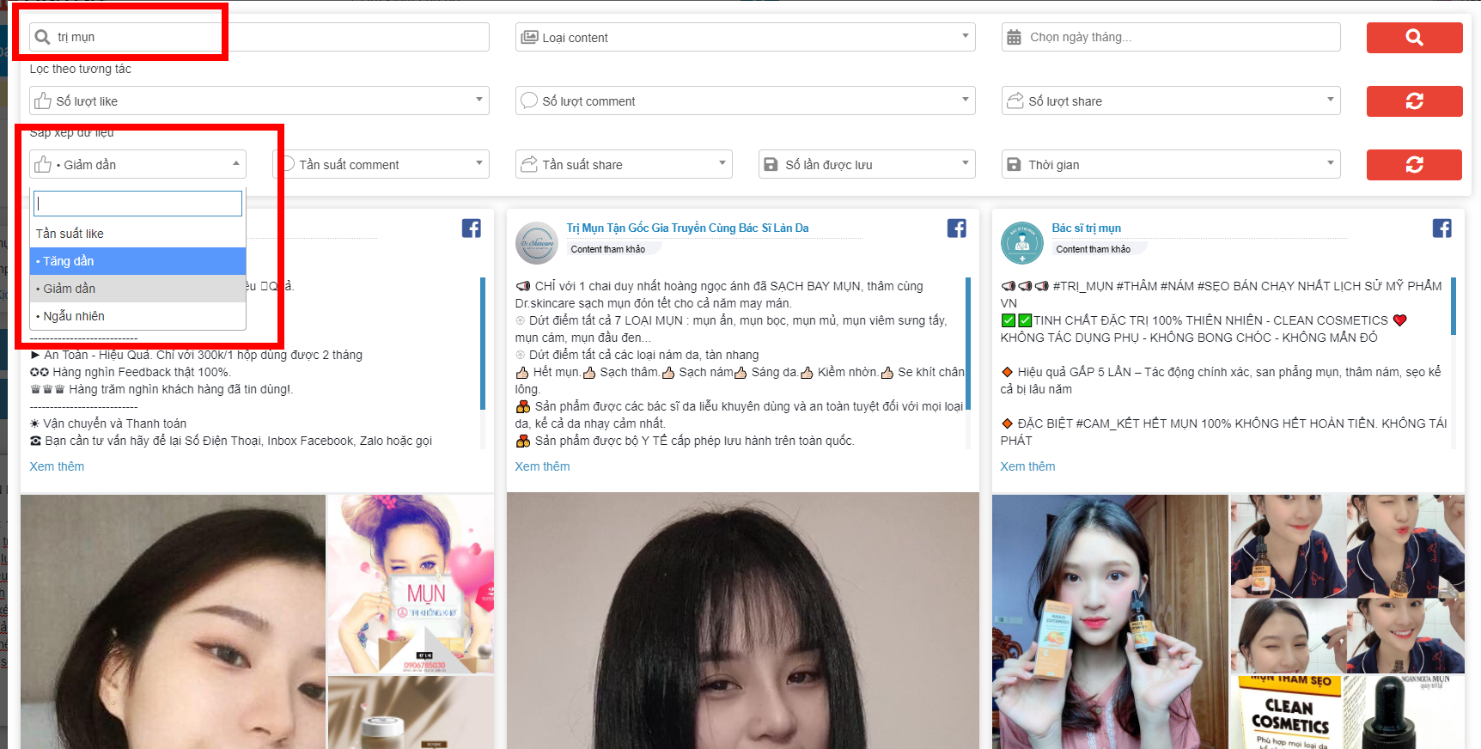This screenshot has width=1481, height=749.
Task: Open the Thời gian sort dropdown
Action: (x=1171, y=164)
